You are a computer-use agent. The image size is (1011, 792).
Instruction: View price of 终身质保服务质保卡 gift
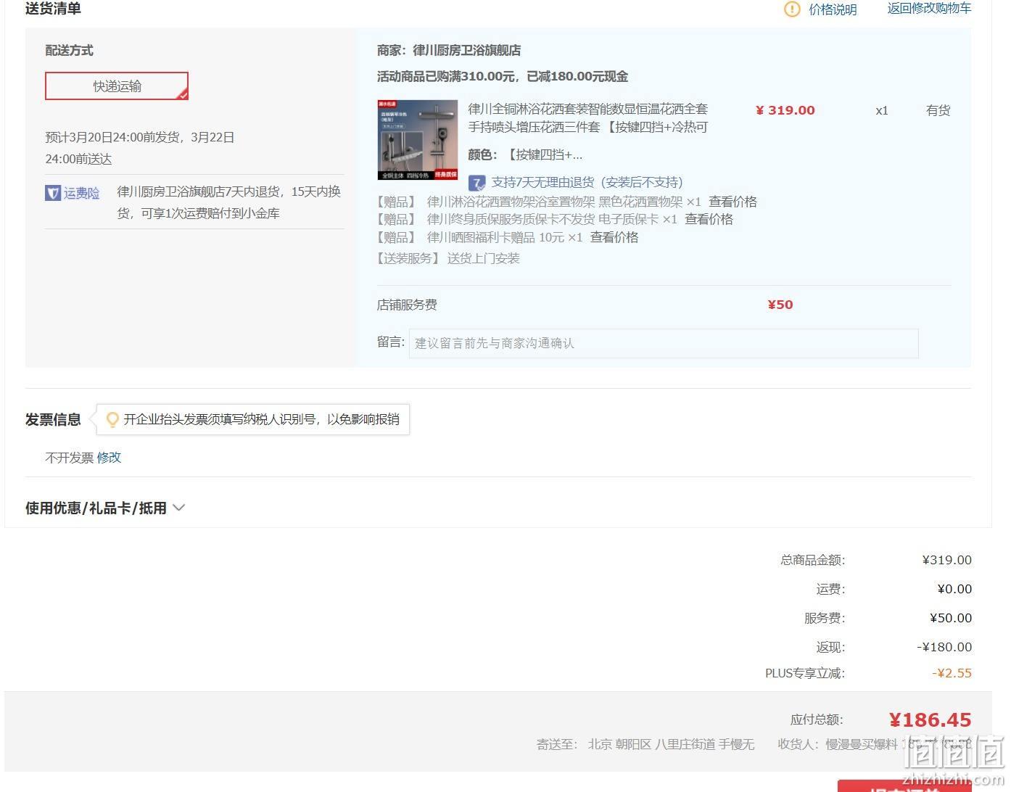709,219
